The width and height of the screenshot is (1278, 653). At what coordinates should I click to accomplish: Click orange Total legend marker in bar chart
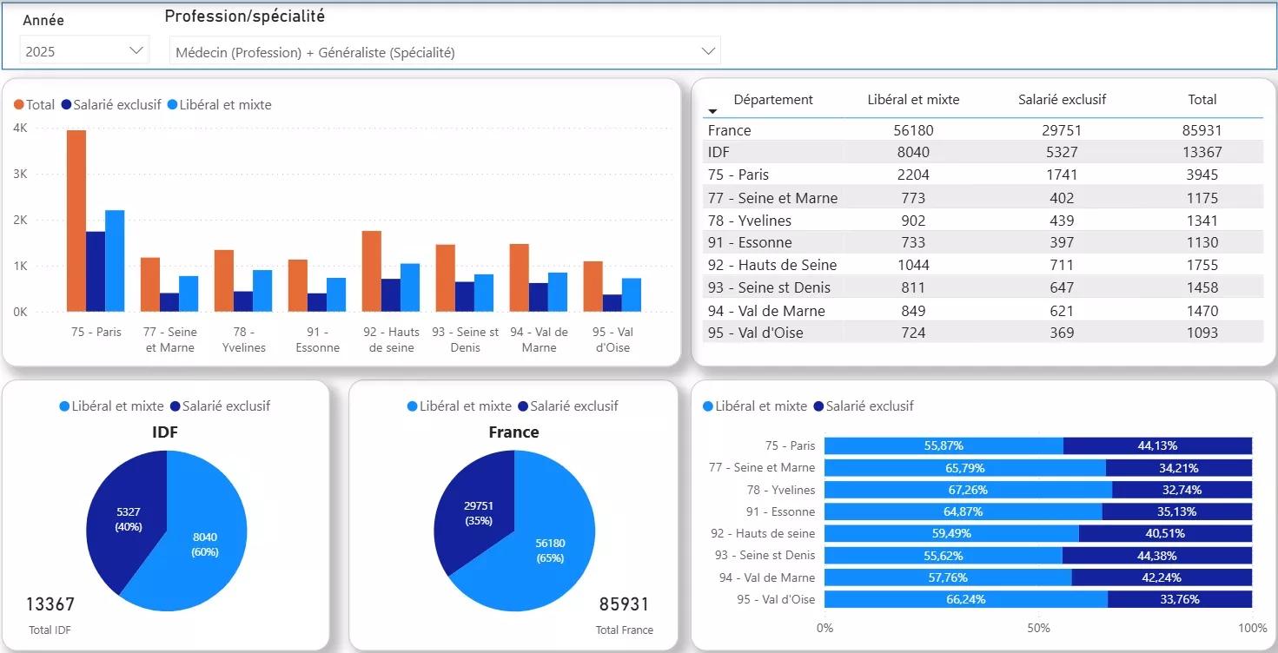pyautogui.click(x=19, y=105)
